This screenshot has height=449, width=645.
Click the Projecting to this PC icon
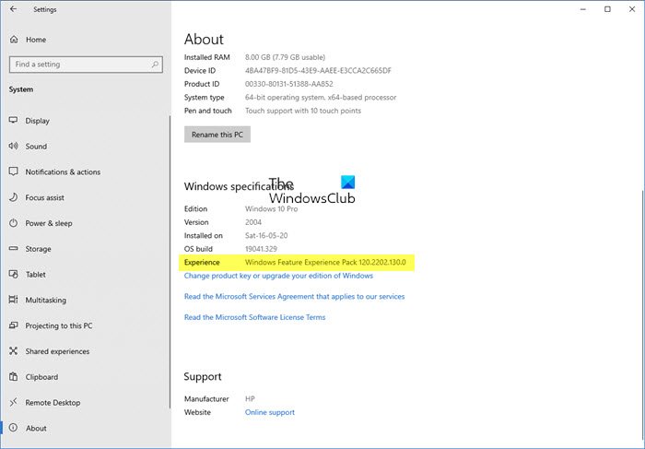(14, 325)
